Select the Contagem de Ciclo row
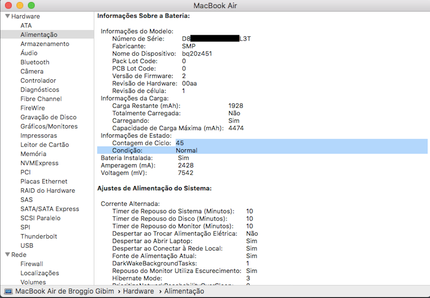Image resolution: width=430 pixels, height=298 pixels. tap(262, 143)
